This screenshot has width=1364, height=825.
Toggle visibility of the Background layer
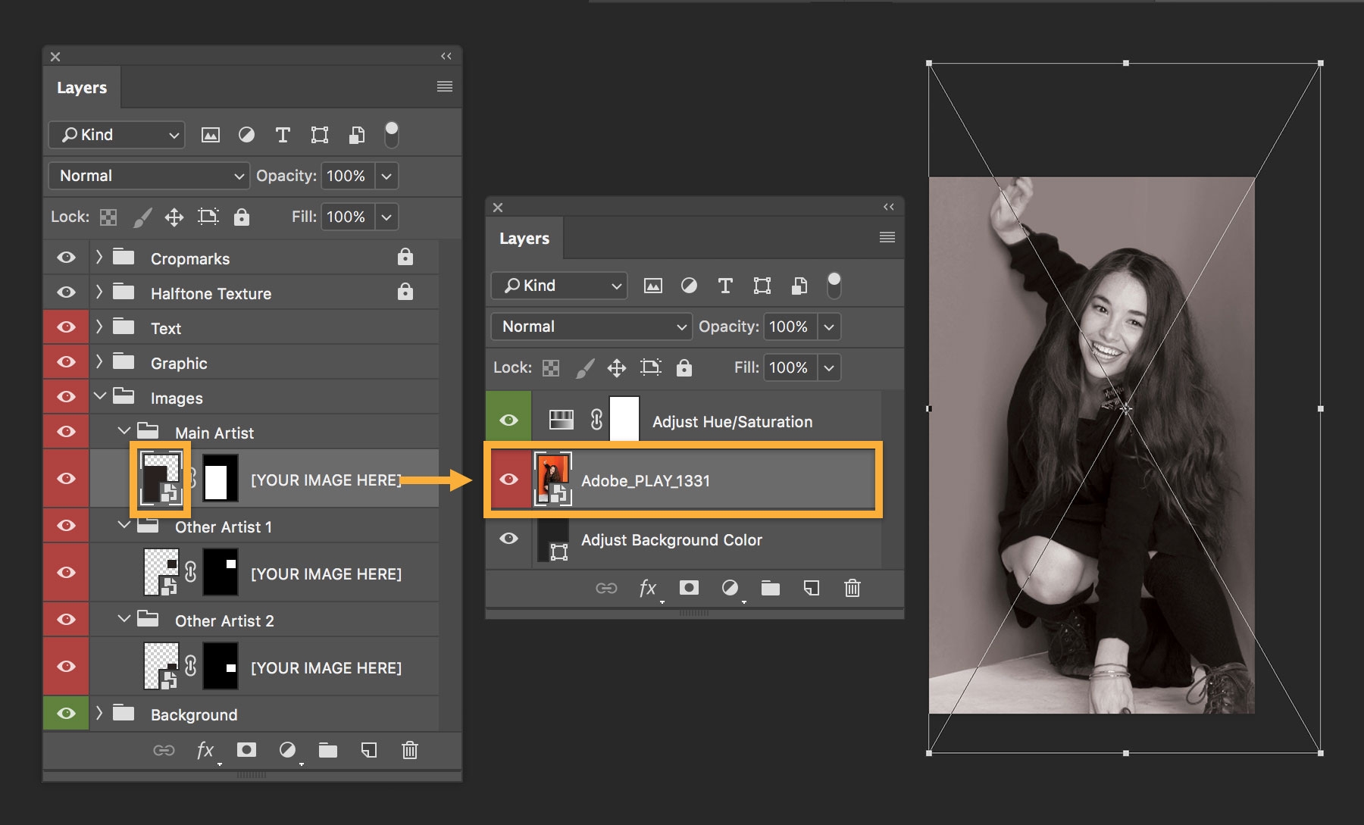(x=66, y=713)
